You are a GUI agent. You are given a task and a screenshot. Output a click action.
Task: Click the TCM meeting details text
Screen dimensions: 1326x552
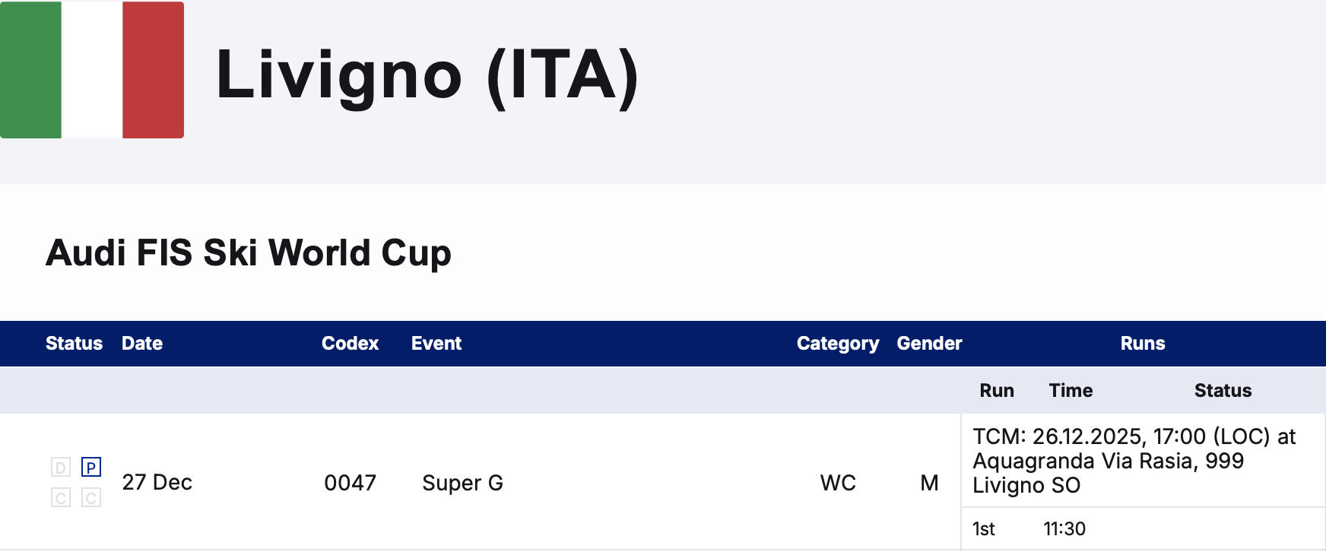[1134, 461]
